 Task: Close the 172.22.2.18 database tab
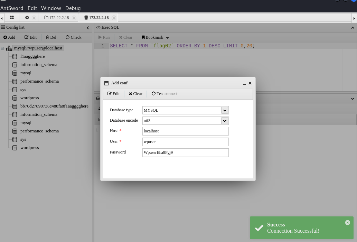[114, 18]
